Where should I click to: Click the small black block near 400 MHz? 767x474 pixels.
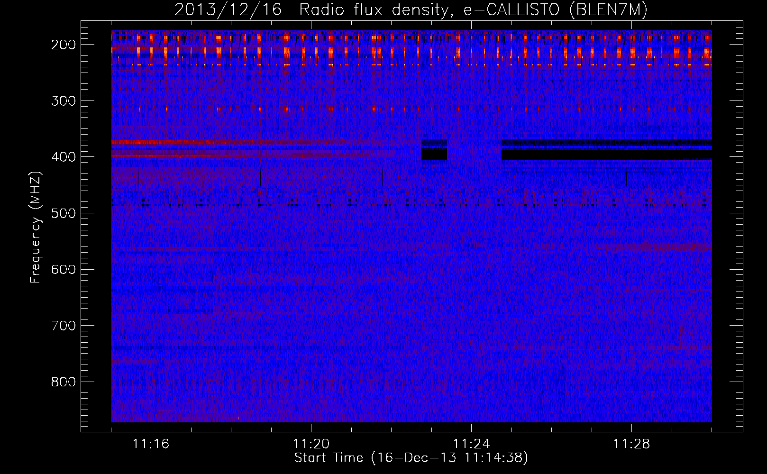coord(434,154)
